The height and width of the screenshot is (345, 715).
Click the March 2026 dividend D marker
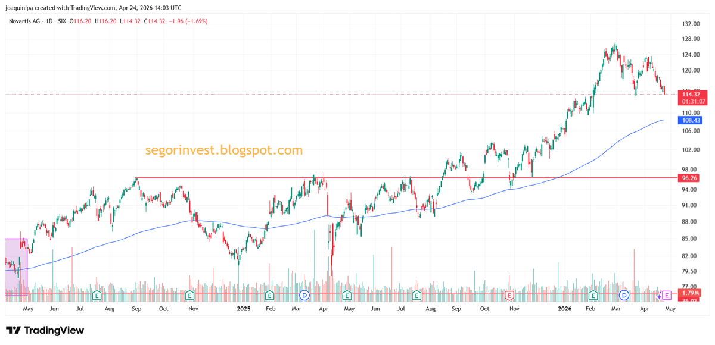(x=624, y=295)
